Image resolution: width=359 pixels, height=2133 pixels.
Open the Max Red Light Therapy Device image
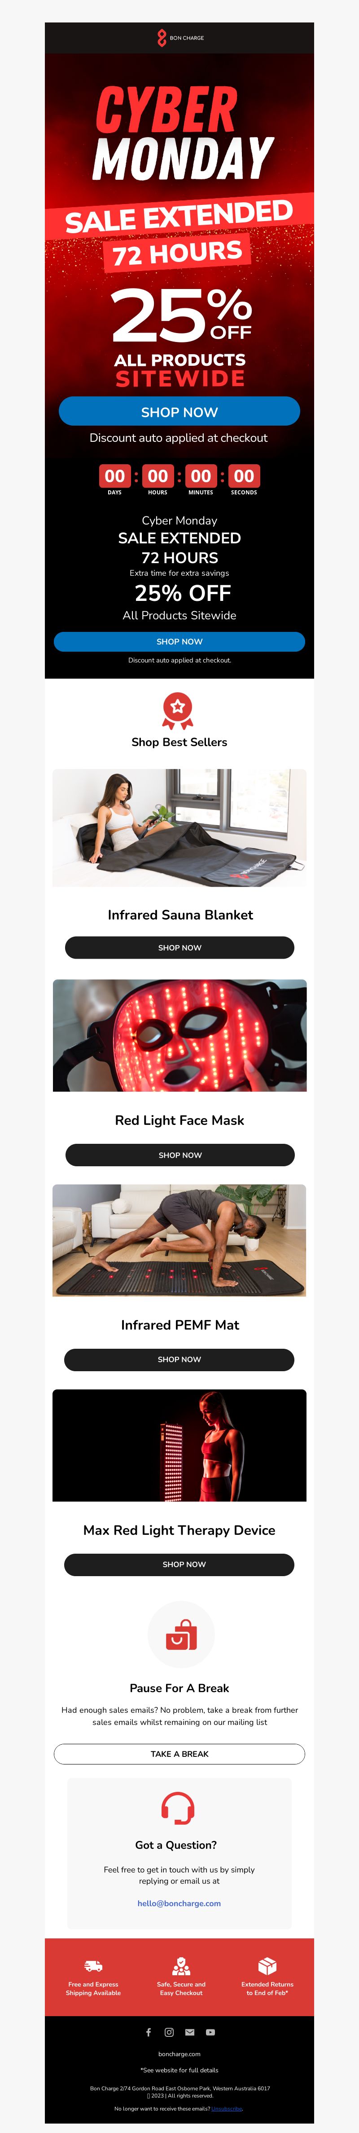click(x=179, y=1445)
